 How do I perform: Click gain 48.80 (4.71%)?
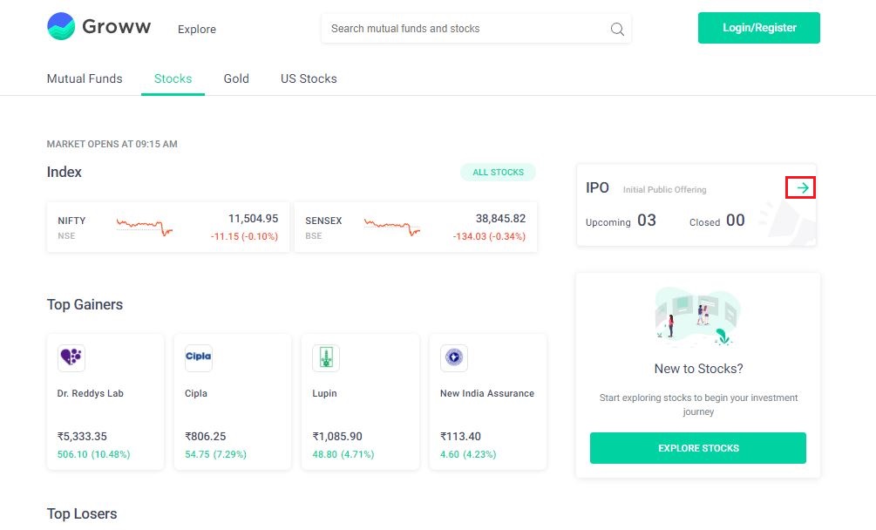tap(343, 454)
